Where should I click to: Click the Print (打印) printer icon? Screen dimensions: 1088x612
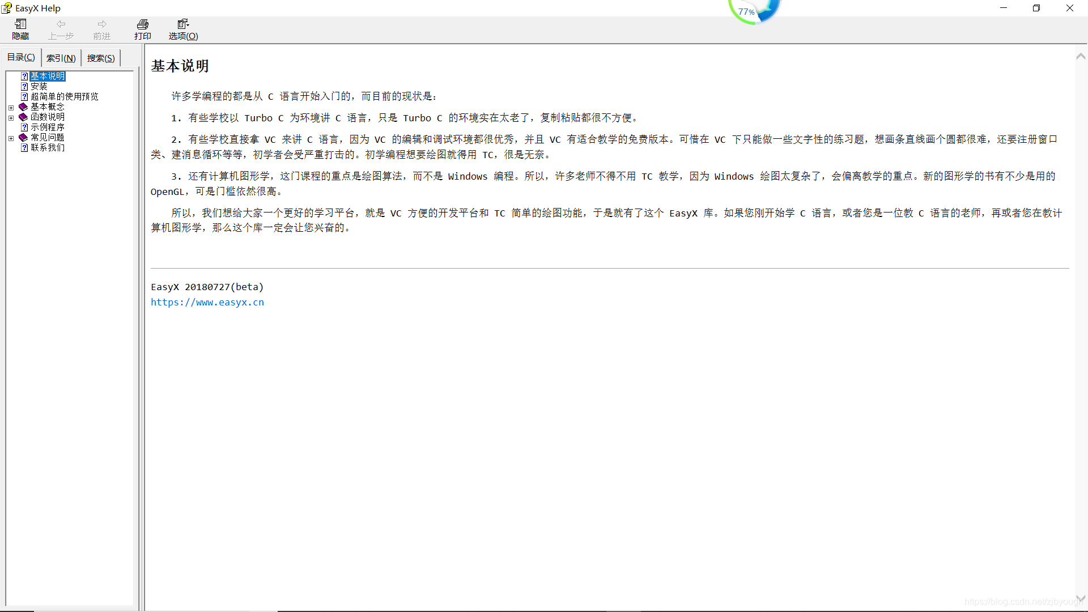(x=142, y=24)
